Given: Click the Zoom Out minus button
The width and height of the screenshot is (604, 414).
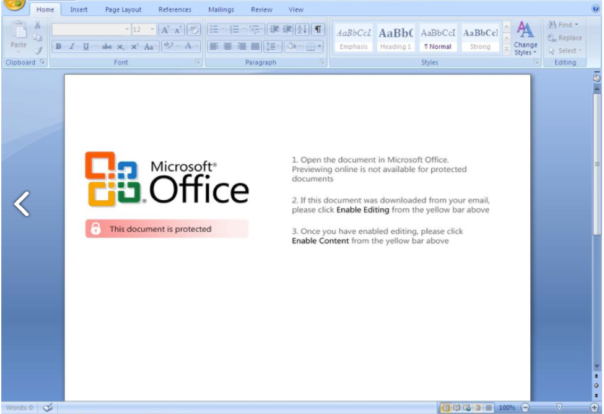Looking at the screenshot, I should pos(525,407).
